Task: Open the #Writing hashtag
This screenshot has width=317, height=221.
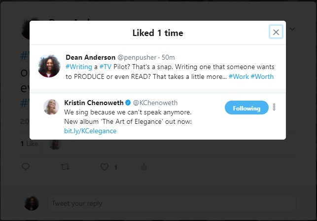Action: pos(79,67)
